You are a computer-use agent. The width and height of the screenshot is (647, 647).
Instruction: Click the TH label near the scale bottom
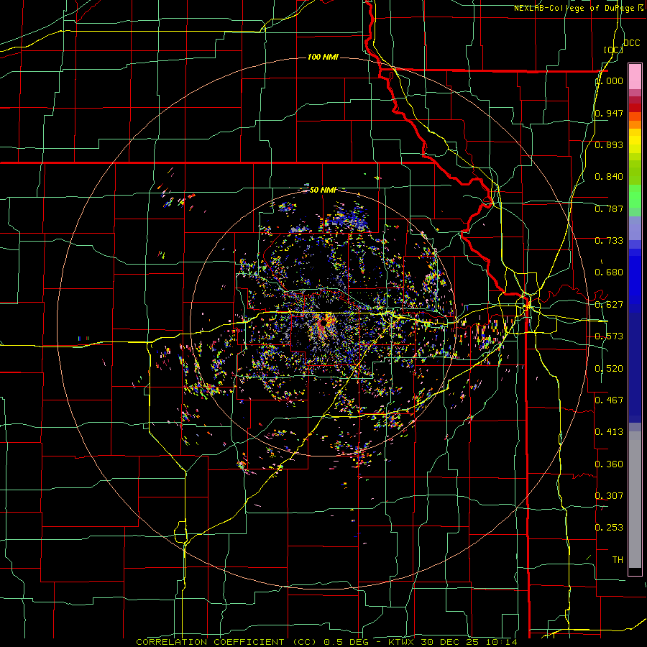tap(618, 560)
